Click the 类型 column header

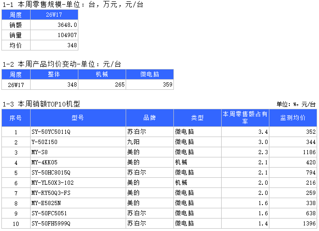tap(198, 118)
